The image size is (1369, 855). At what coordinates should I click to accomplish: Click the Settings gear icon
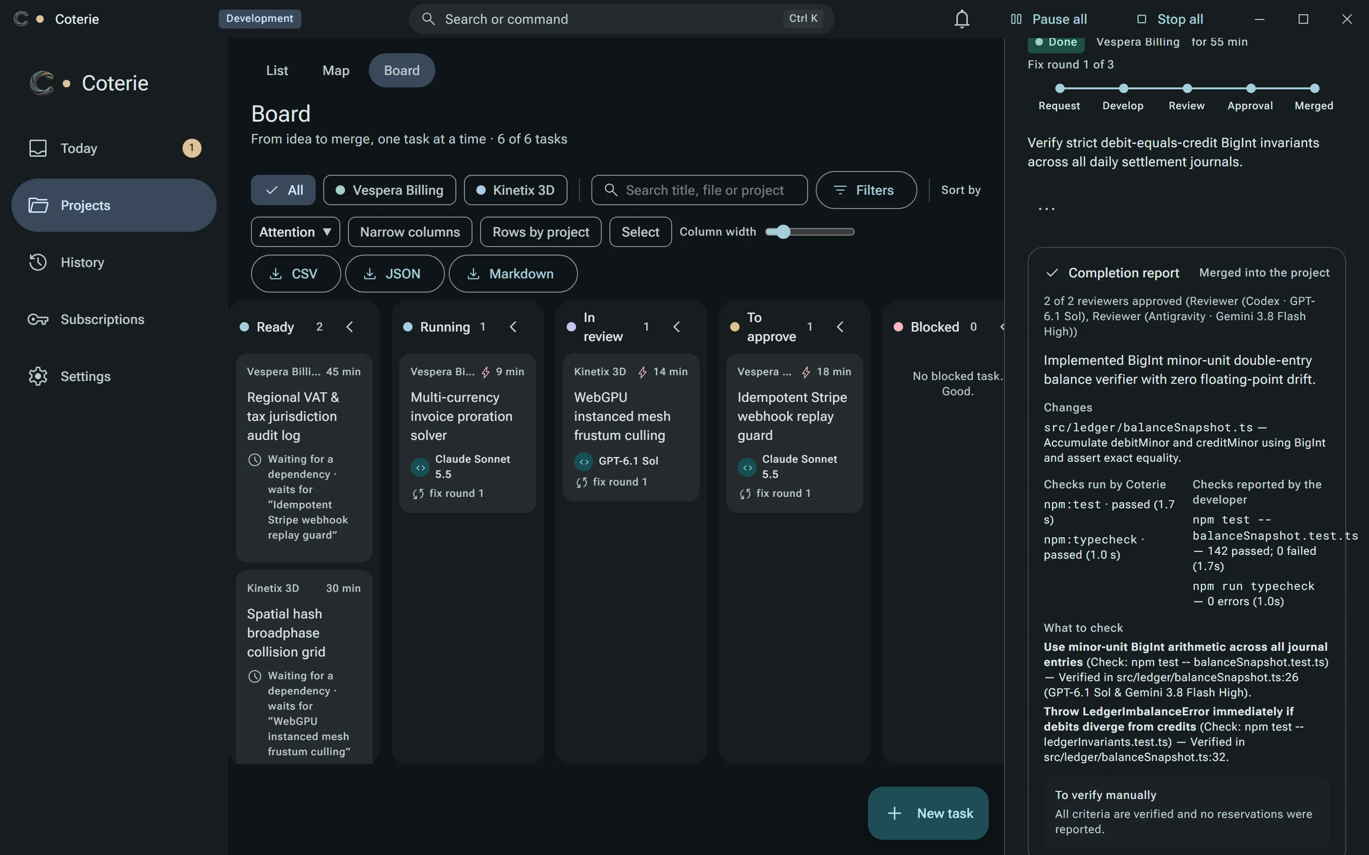[x=38, y=376]
